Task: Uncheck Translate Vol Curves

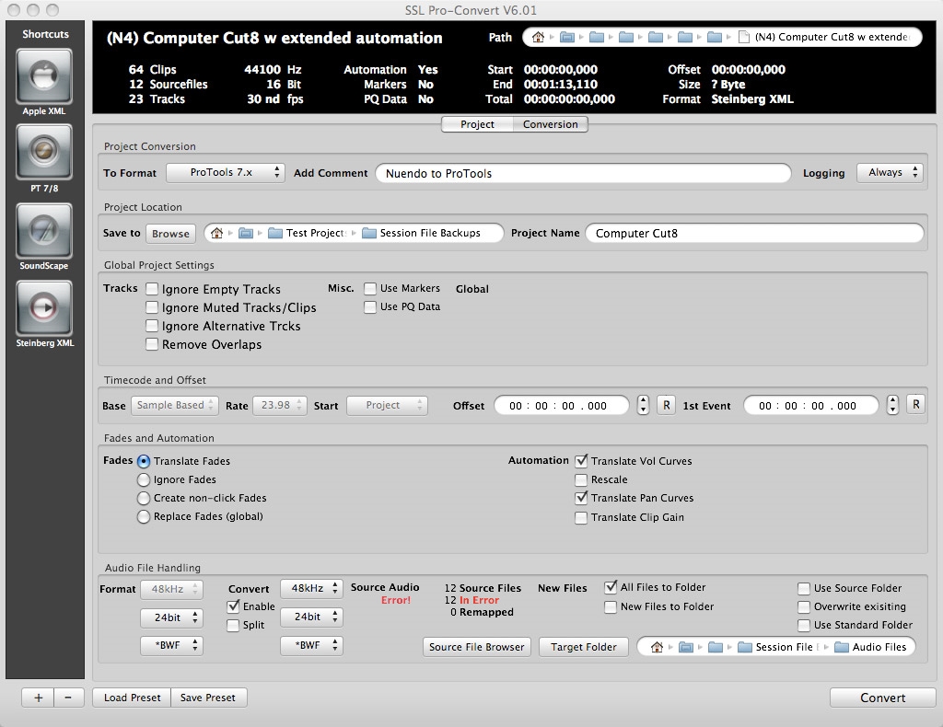Action: (x=581, y=461)
